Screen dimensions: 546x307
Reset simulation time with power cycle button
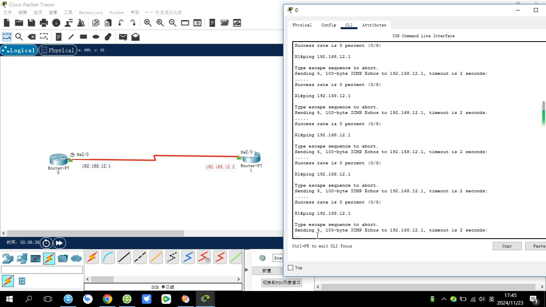coord(46,243)
